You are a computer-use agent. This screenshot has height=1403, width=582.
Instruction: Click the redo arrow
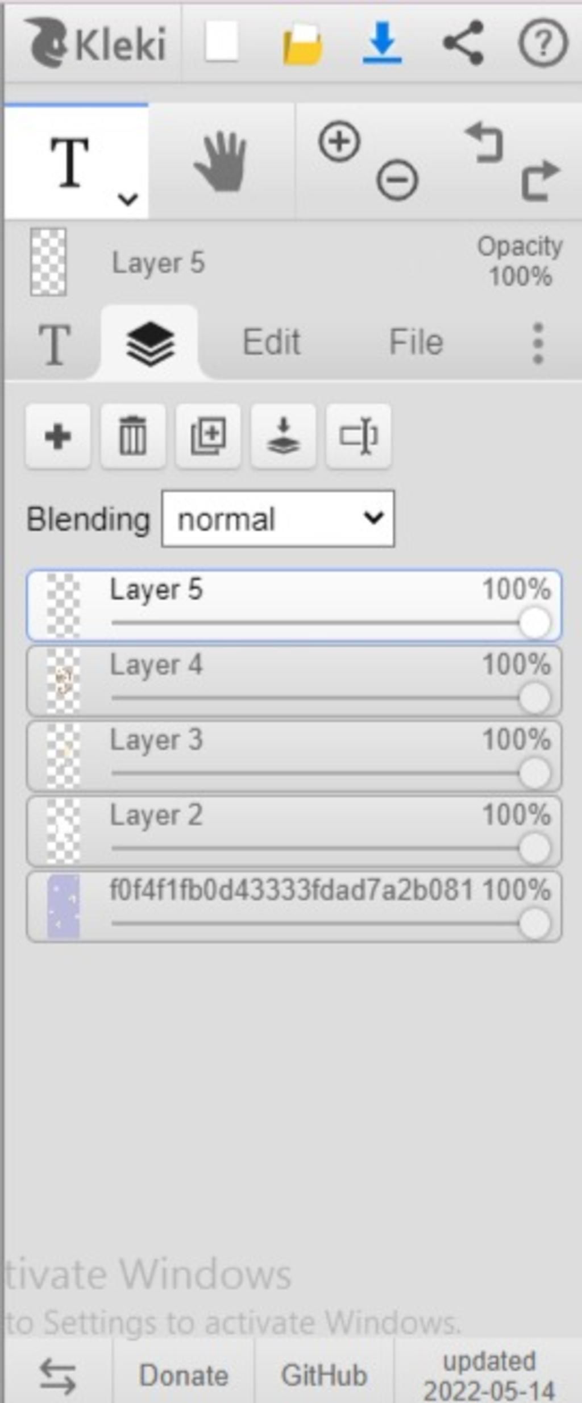(x=541, y=181)
